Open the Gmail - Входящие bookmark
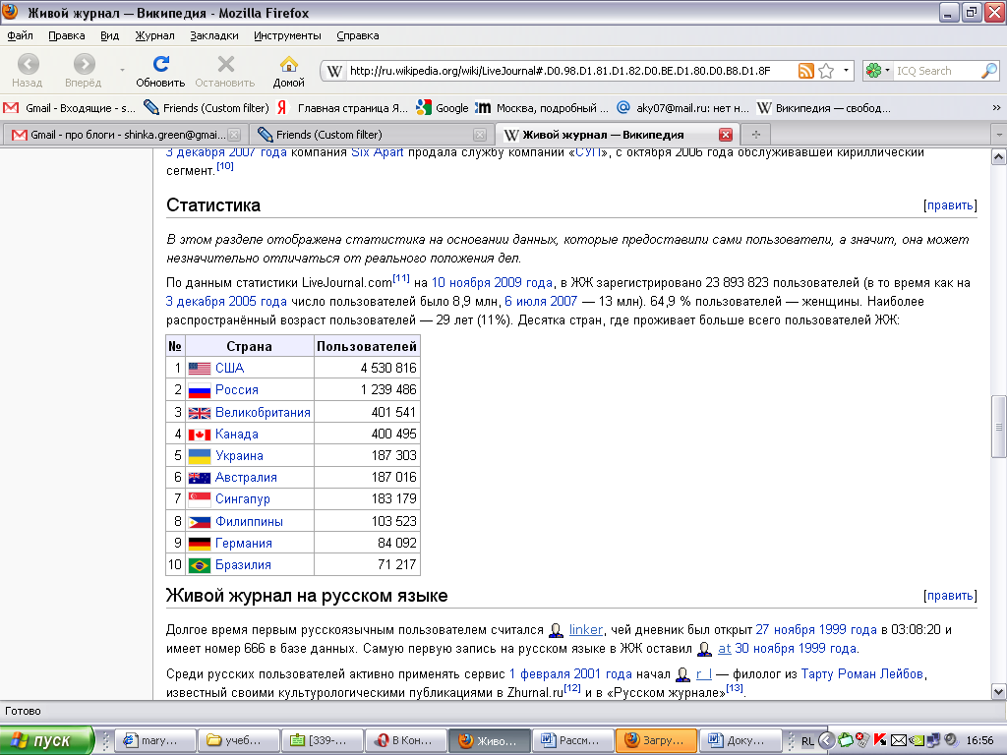Image resolution: width=1007 pixels, height=755 pixels. (x=70, y=108)
